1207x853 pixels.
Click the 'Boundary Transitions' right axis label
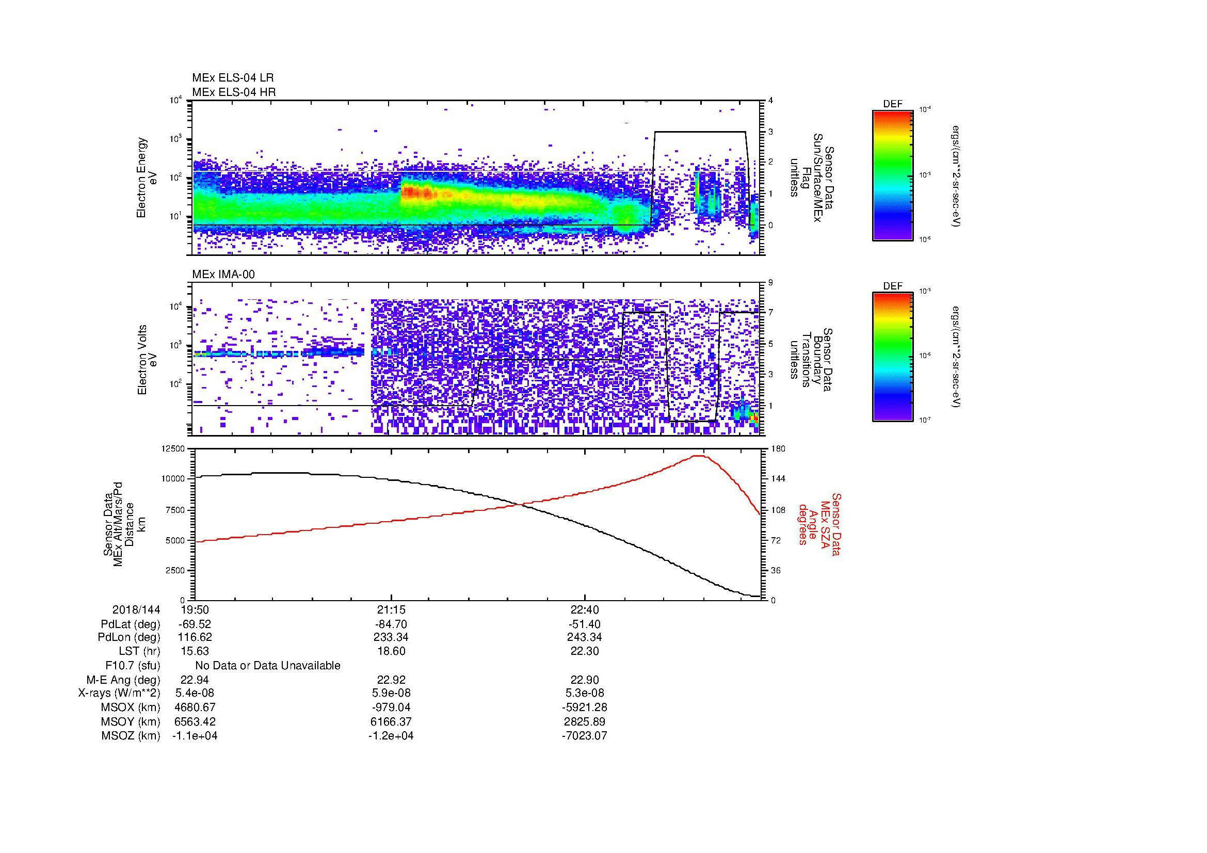pos(812,360)
